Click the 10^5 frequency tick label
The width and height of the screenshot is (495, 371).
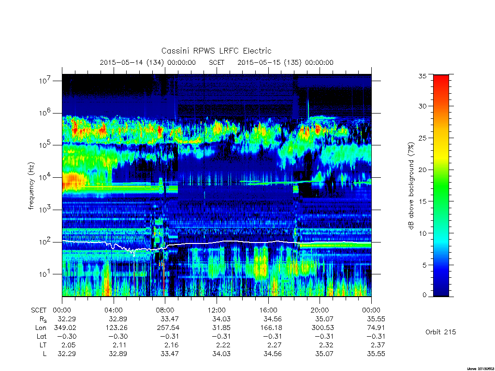coord(45,145)
